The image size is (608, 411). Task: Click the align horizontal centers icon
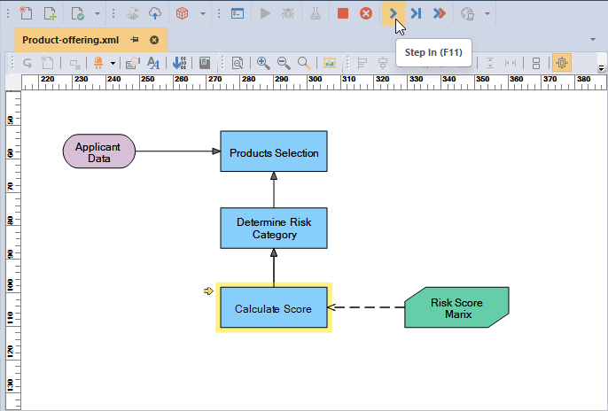383,63
